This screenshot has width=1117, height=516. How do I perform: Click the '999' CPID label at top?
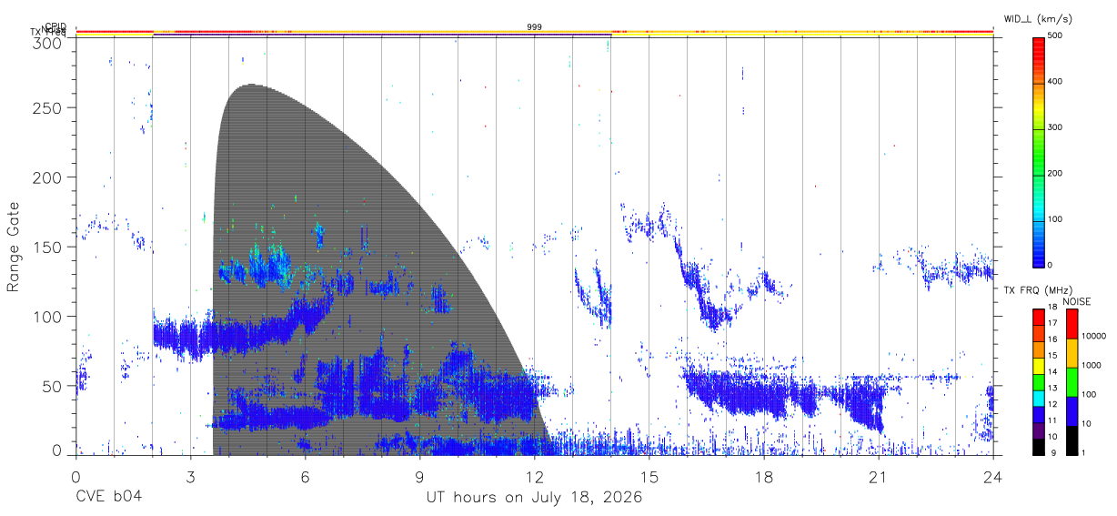(535, 27)
